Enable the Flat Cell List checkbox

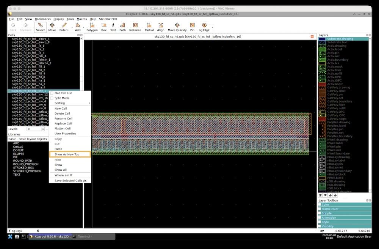pos(52,93)
